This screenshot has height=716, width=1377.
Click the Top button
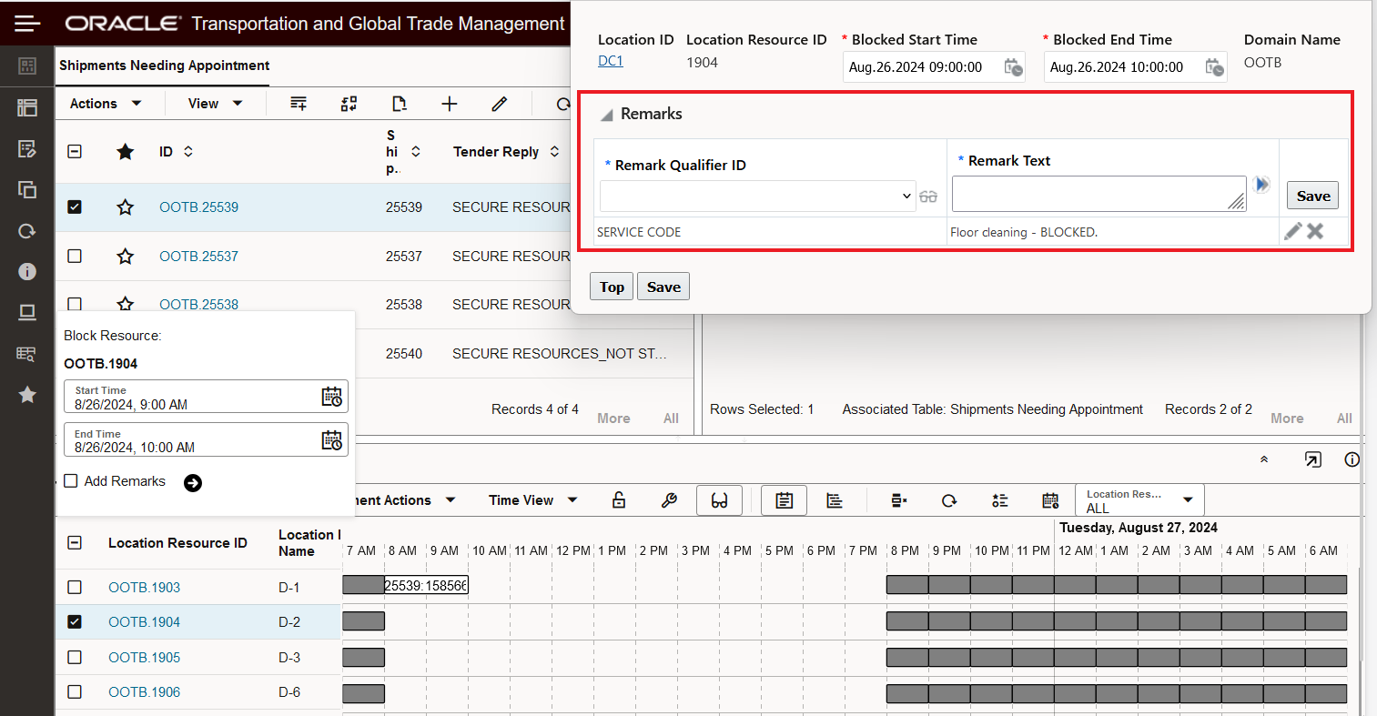612,287
